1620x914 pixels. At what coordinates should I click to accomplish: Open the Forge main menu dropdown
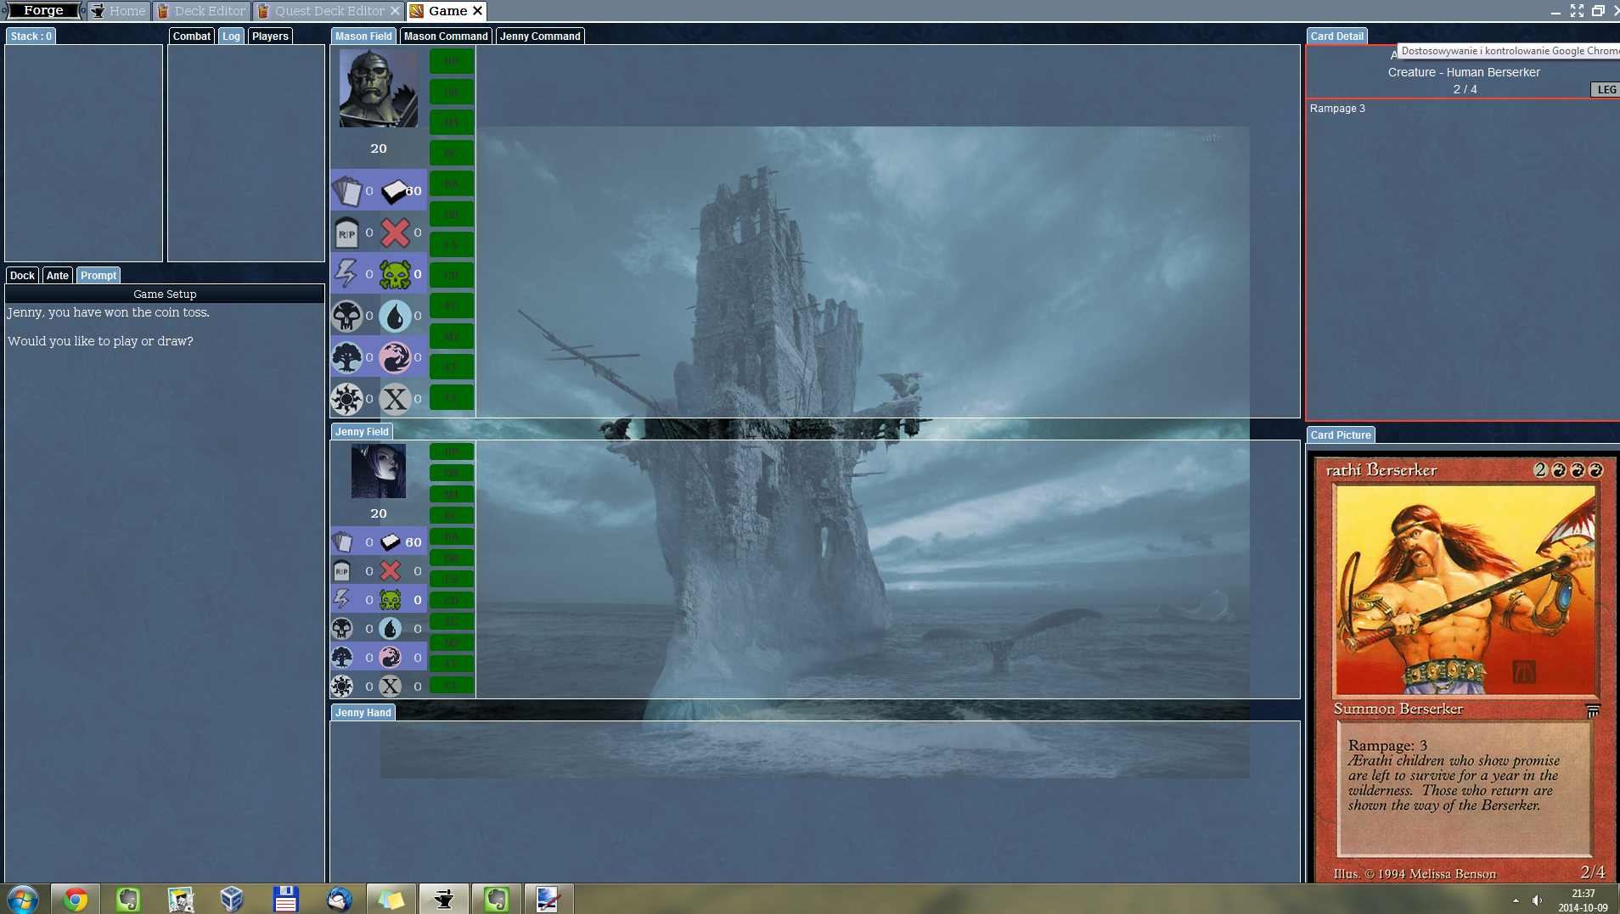point(44,11)
